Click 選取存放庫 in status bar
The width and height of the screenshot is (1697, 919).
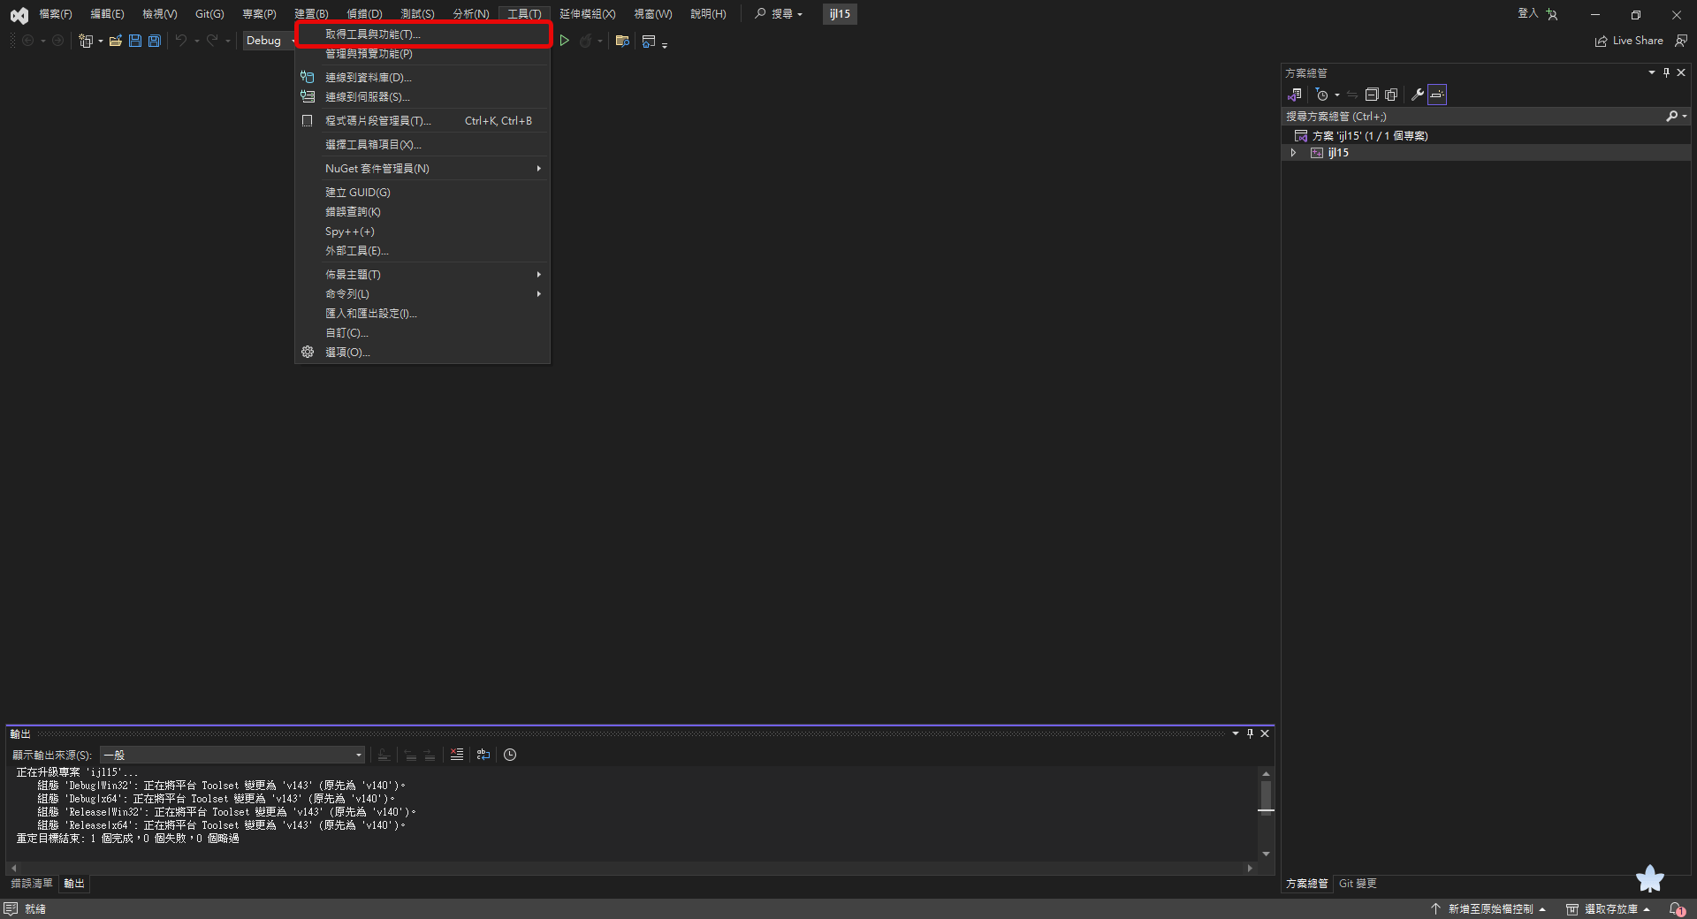click(x=1609, y=909)
